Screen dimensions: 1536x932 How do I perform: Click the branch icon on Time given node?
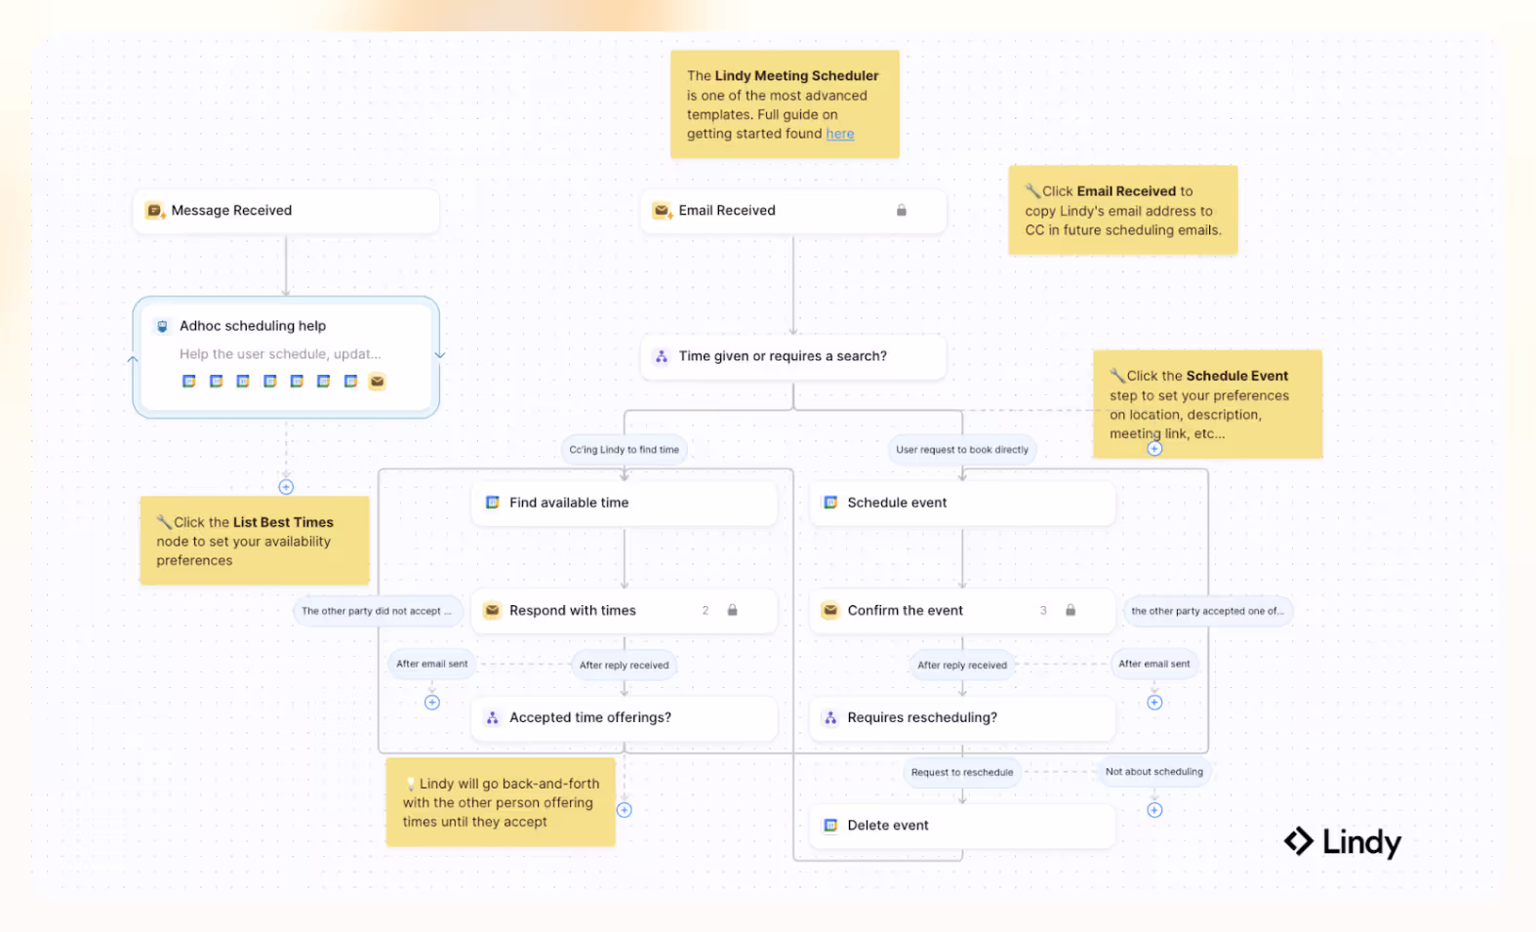(662, 357)
